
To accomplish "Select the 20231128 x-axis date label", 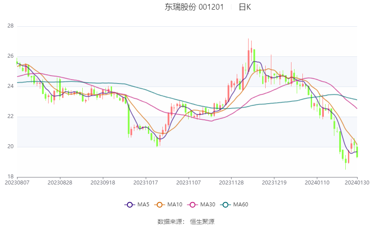I will 232,183.
